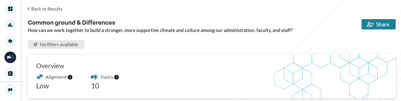Screen dimensions: 401x101
Task: Select the Overview heading
Action: (x=50, y=66)
